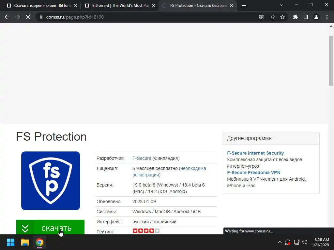
Task: Click the Windows / MacOS / Android / iOS text
Action: point(166,212)
